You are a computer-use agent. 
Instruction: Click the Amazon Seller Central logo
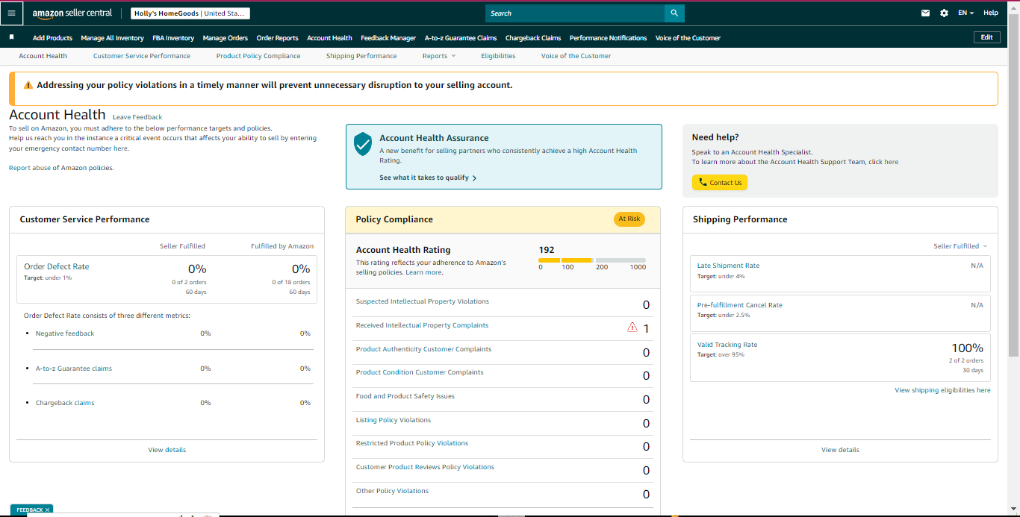click(x=72, y=13)
